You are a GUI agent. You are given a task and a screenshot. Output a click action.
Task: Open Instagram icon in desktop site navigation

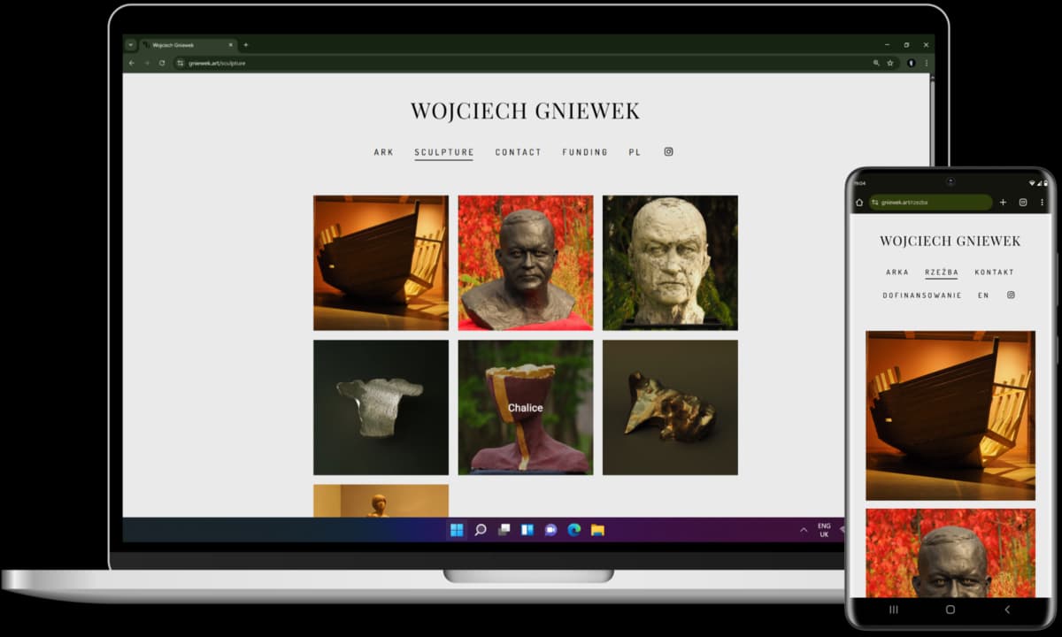point(668,151)
